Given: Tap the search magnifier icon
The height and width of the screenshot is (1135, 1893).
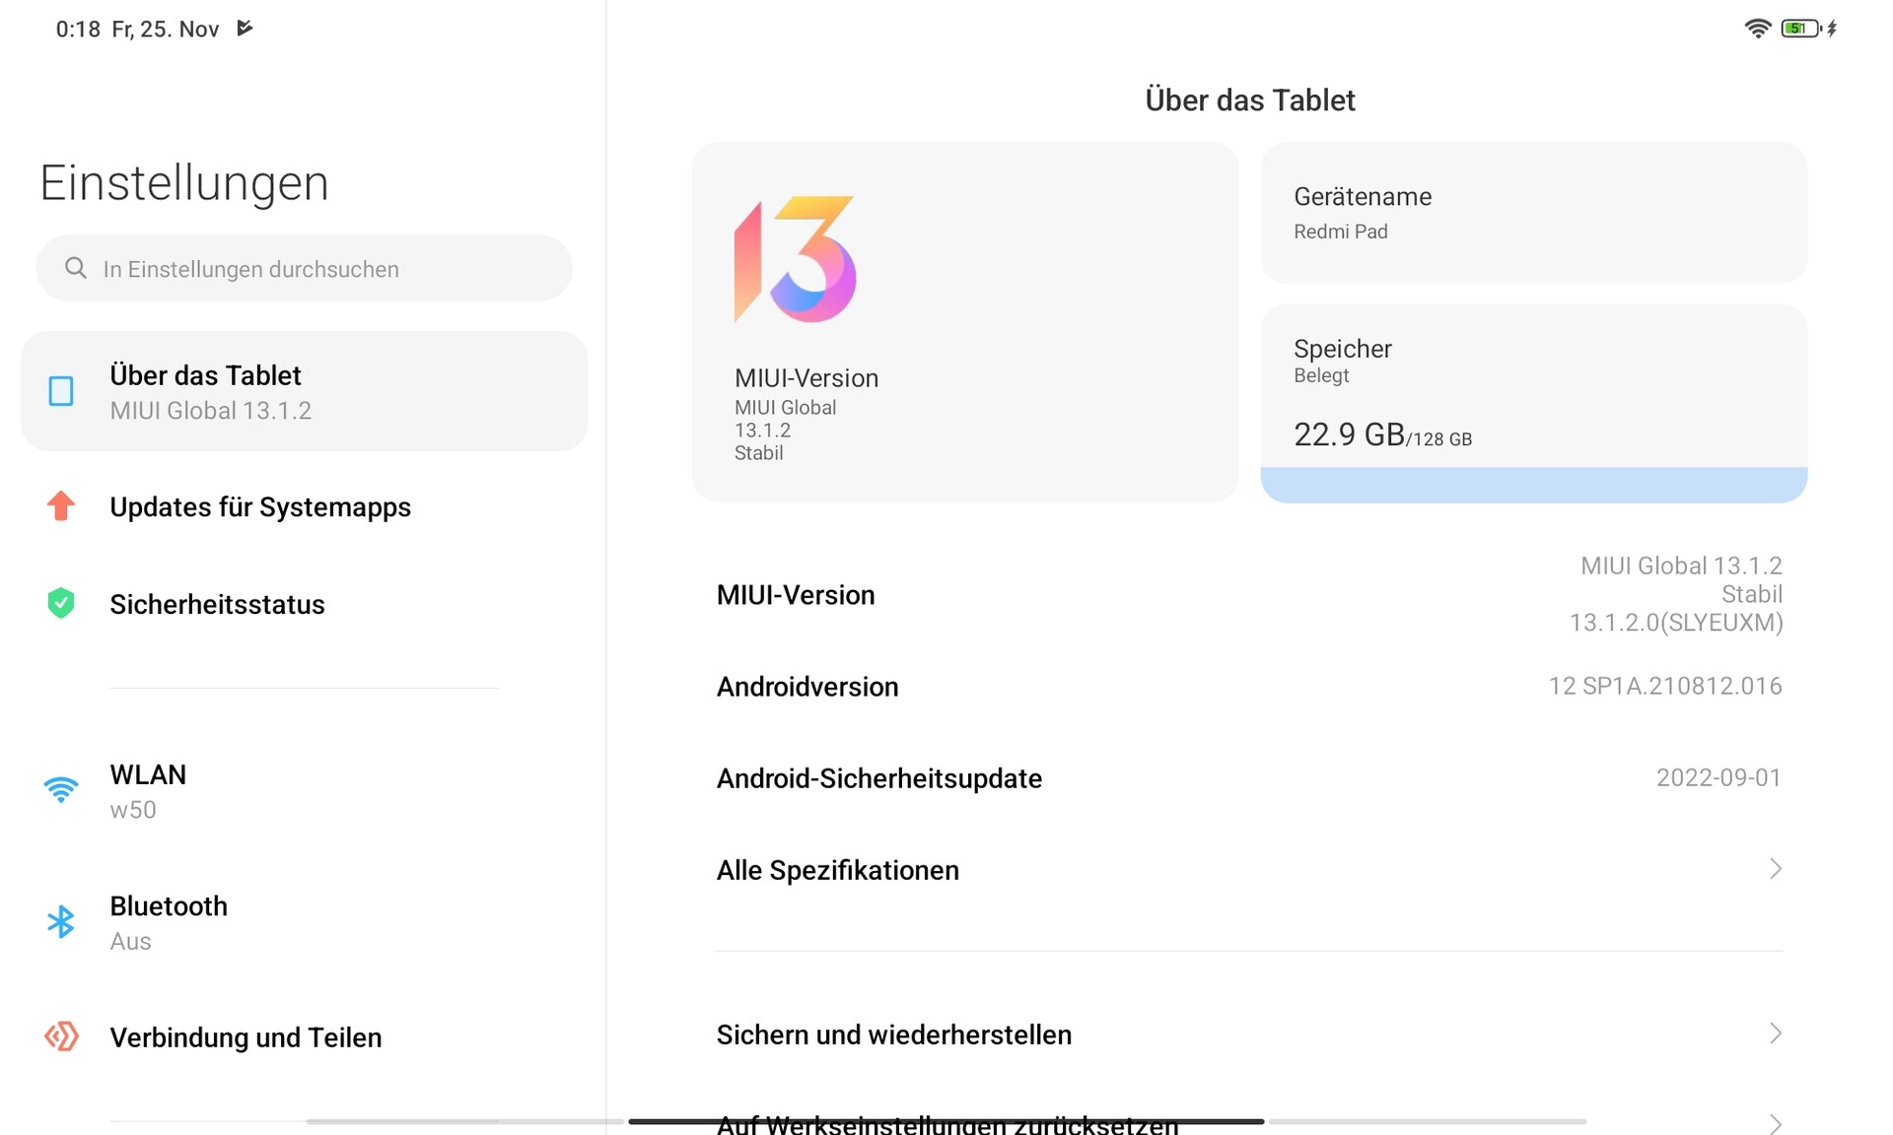Looking at the screenshot, I should 76,268.
